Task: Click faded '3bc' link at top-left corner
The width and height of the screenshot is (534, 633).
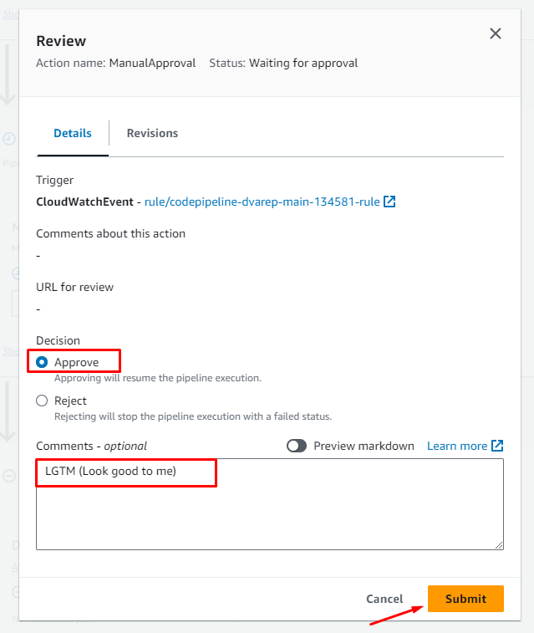Action: 8,13
